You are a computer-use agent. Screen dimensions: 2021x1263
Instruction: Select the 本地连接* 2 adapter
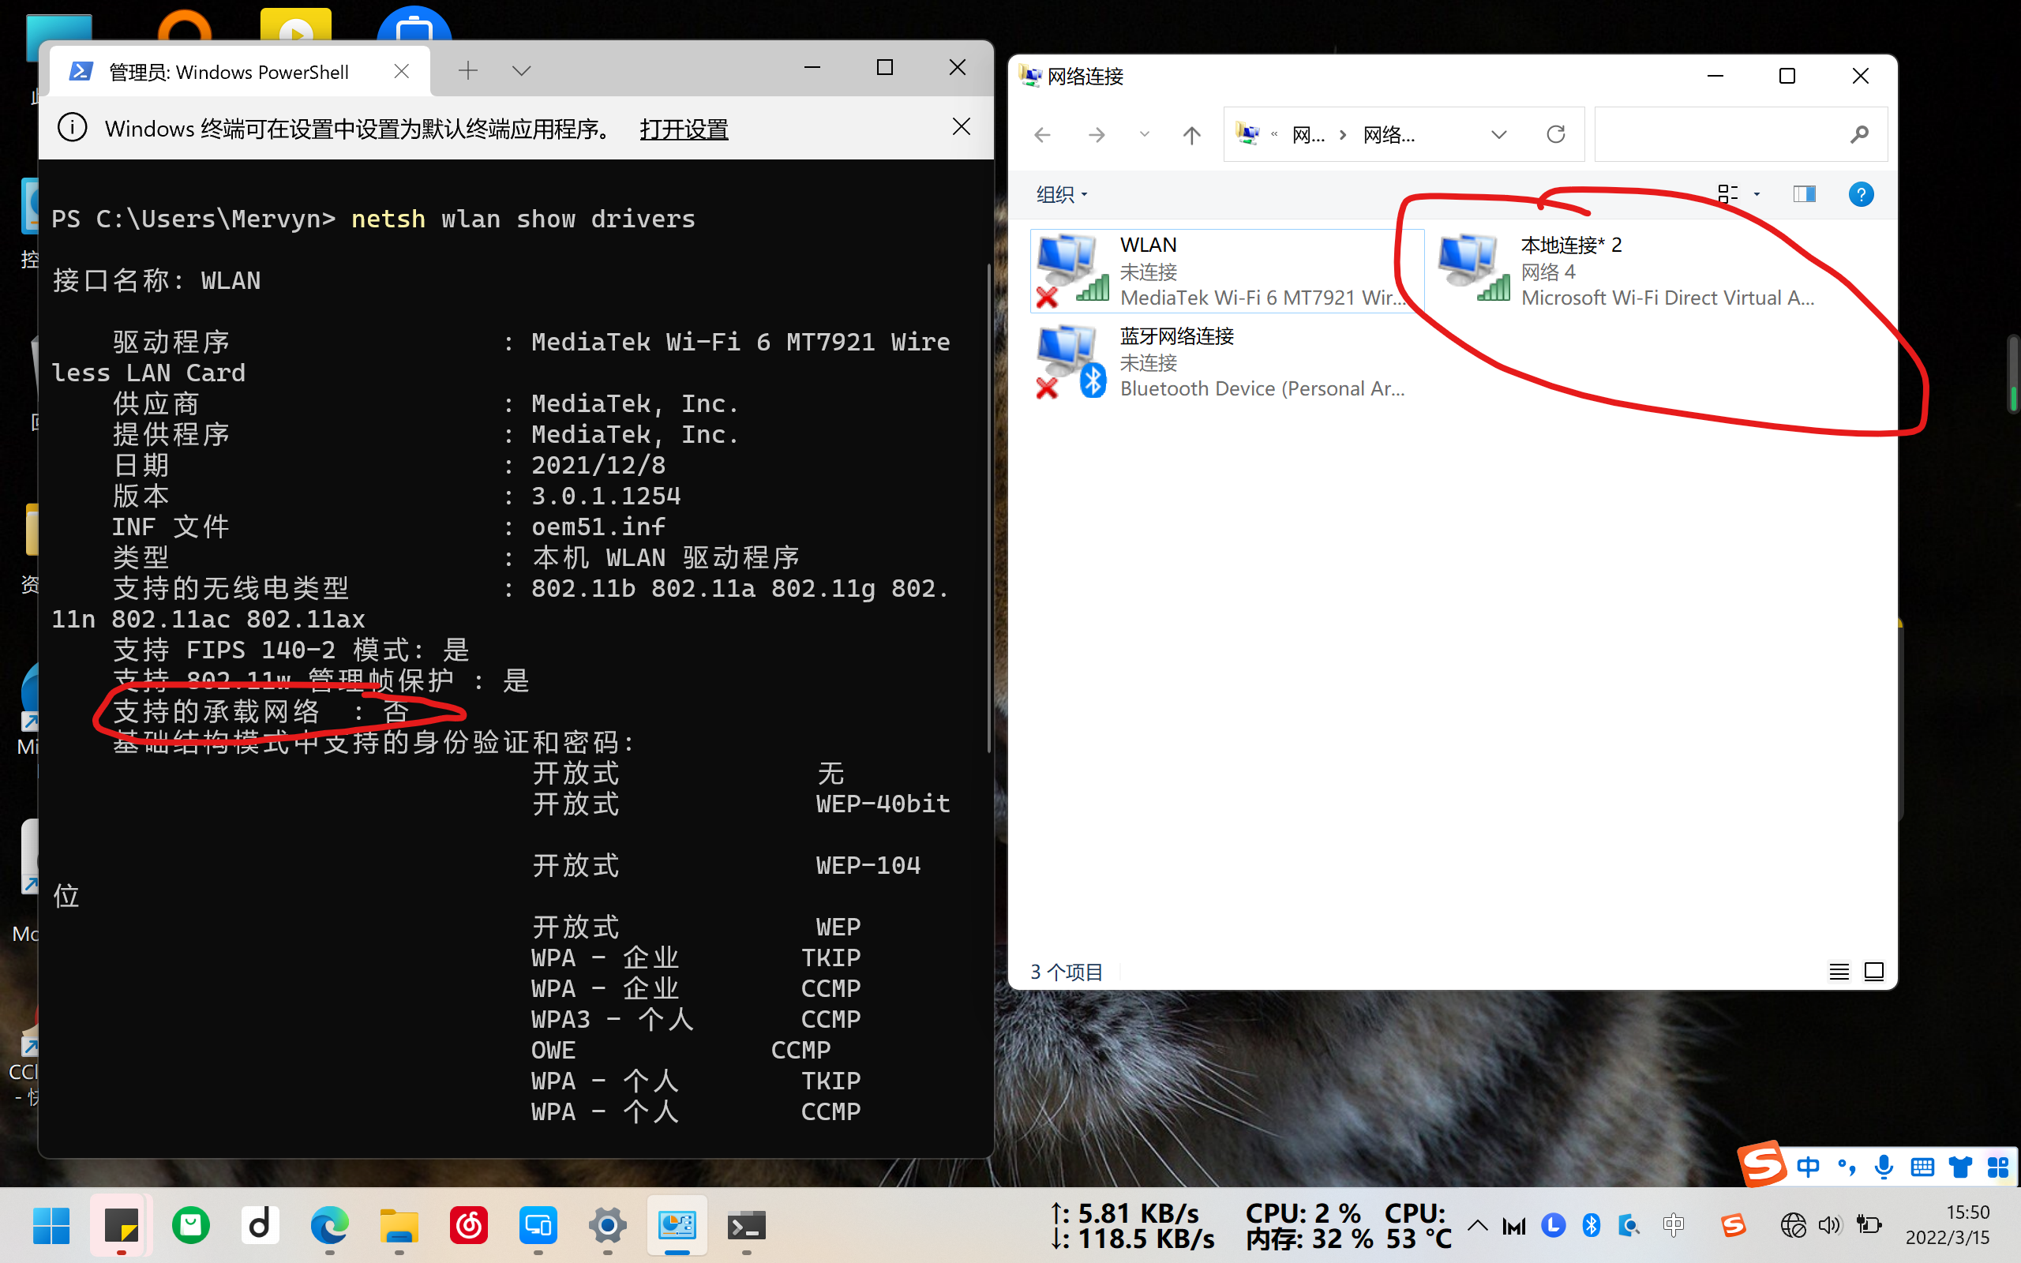[1629, 271]
